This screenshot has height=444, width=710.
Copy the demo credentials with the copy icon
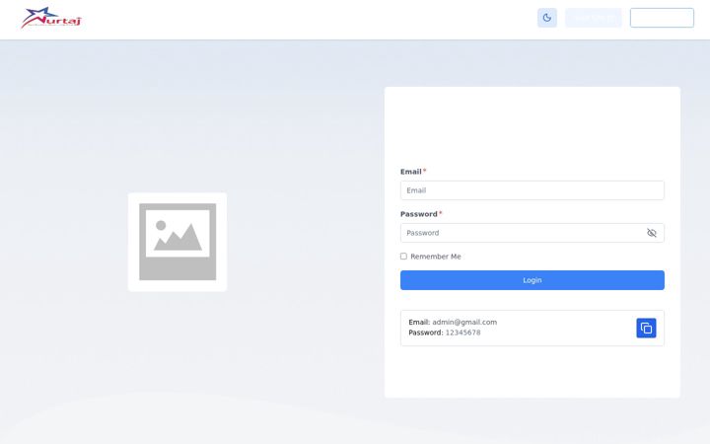click(x=646, y=328)
